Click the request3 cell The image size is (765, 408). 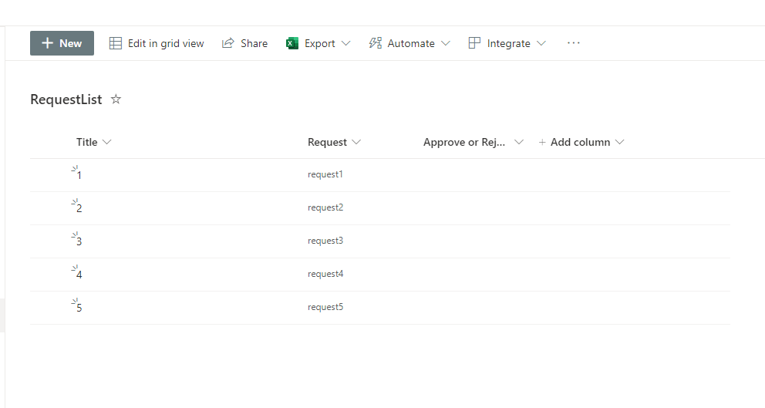coord(325,241)
